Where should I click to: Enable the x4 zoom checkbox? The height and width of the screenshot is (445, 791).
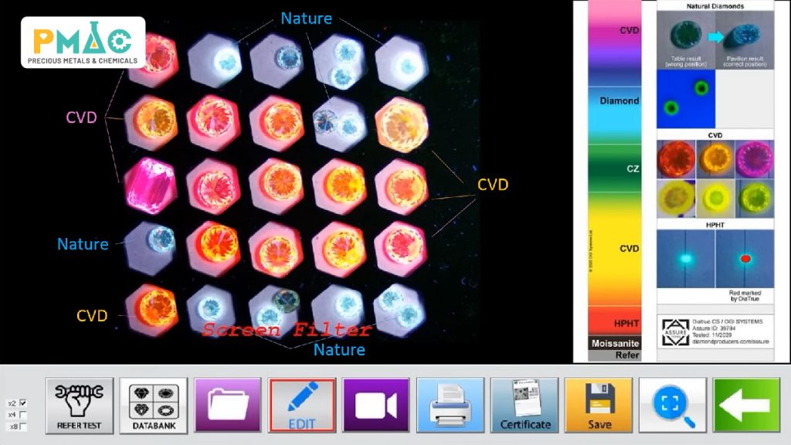pyautogui.click(x=22, y=415)
